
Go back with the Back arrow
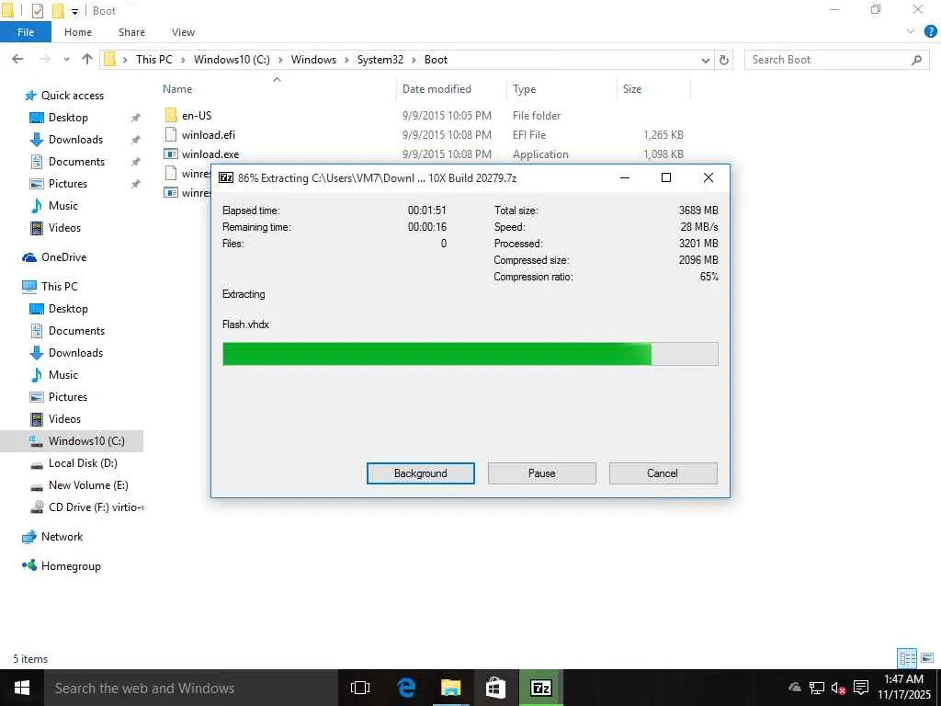[x=17, y=59]
